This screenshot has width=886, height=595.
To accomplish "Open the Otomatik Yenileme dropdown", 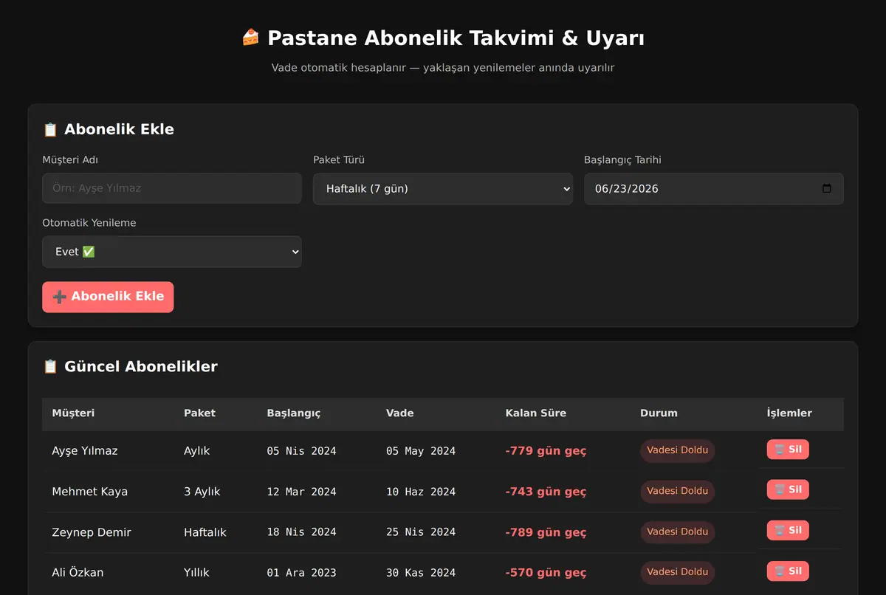I will (x=172, y=252).
